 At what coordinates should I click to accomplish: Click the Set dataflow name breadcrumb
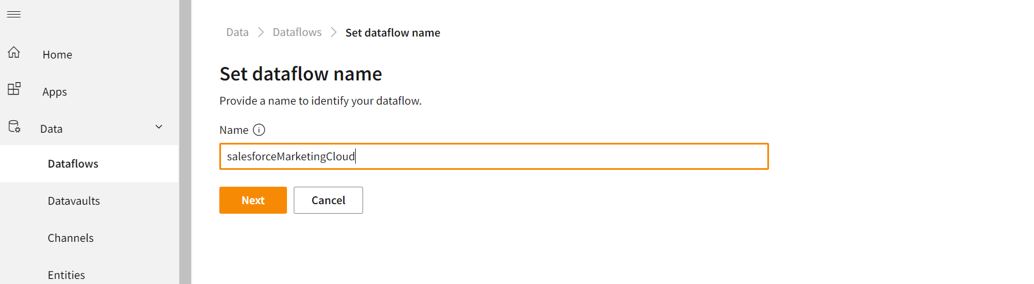coord(392,33)
